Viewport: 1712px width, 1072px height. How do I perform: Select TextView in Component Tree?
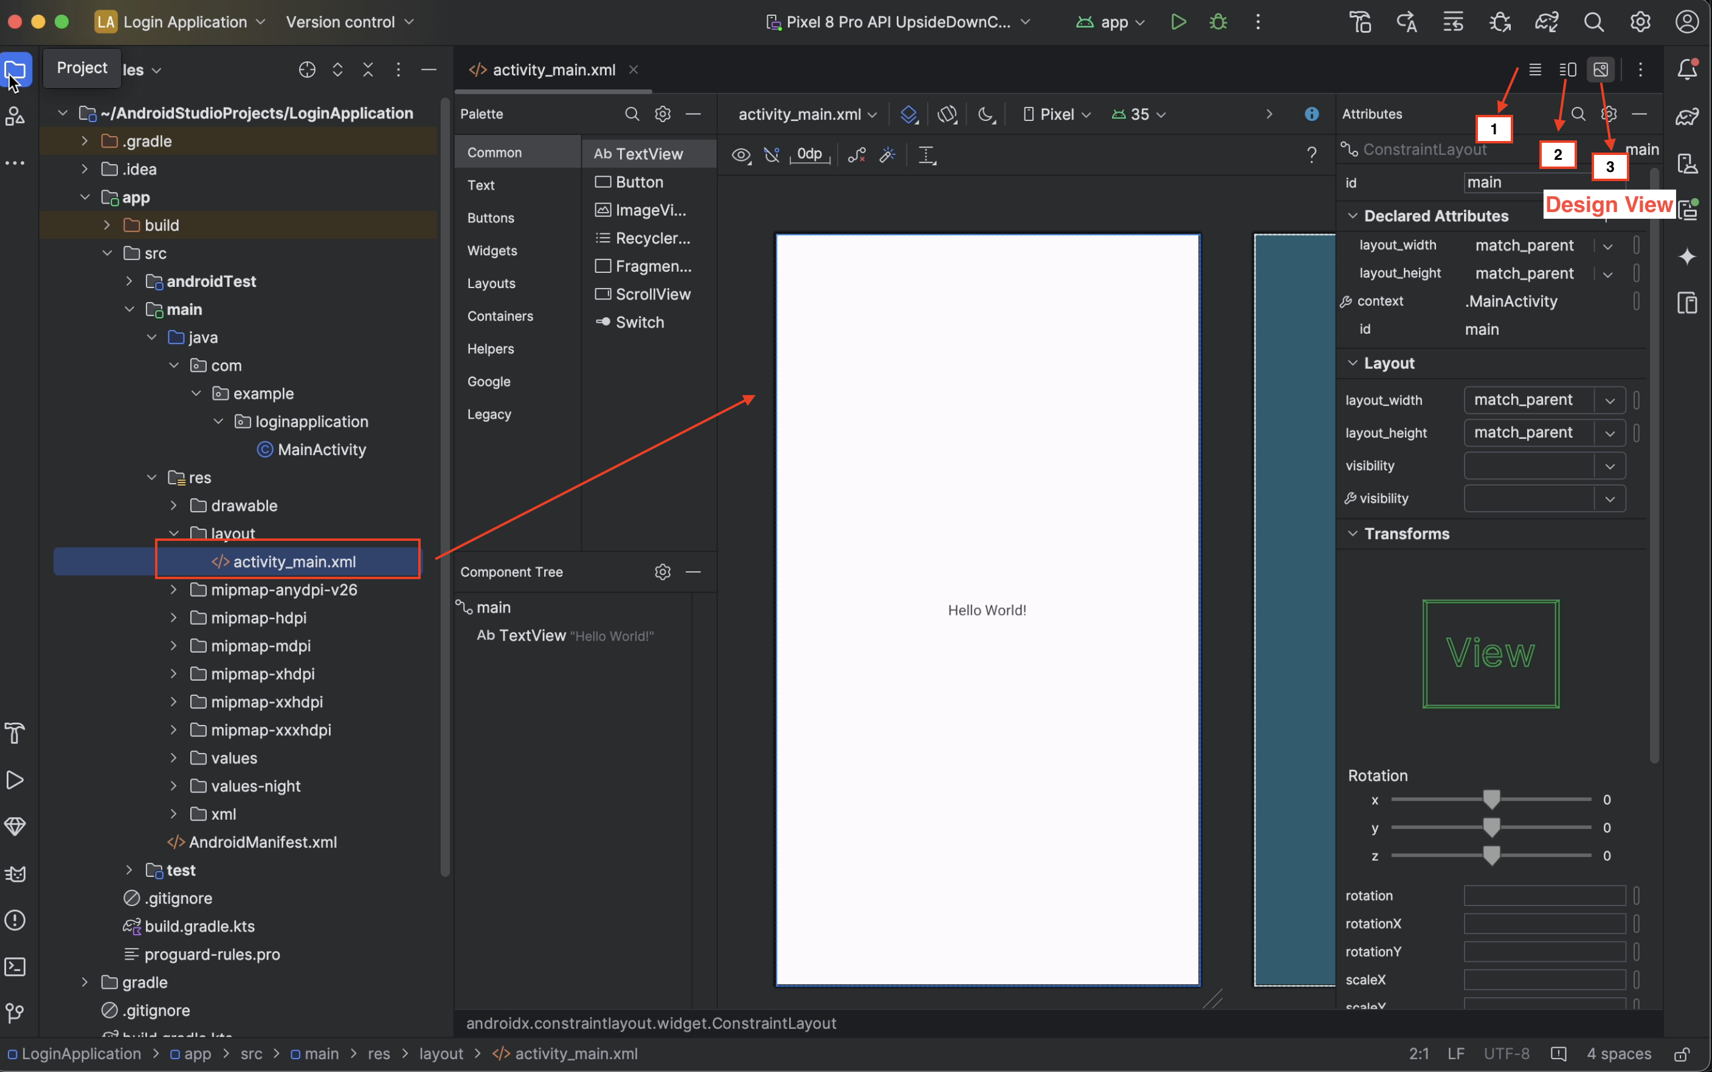coord(565,636)
